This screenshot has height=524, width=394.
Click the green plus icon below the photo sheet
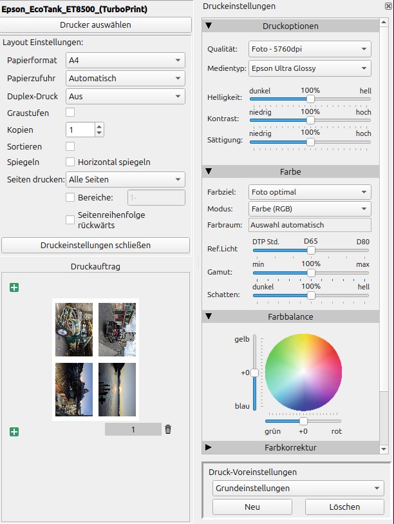14,432
